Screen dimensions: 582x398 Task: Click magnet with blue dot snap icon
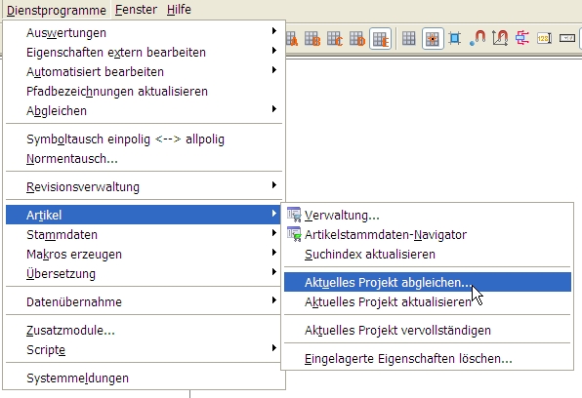478,38
